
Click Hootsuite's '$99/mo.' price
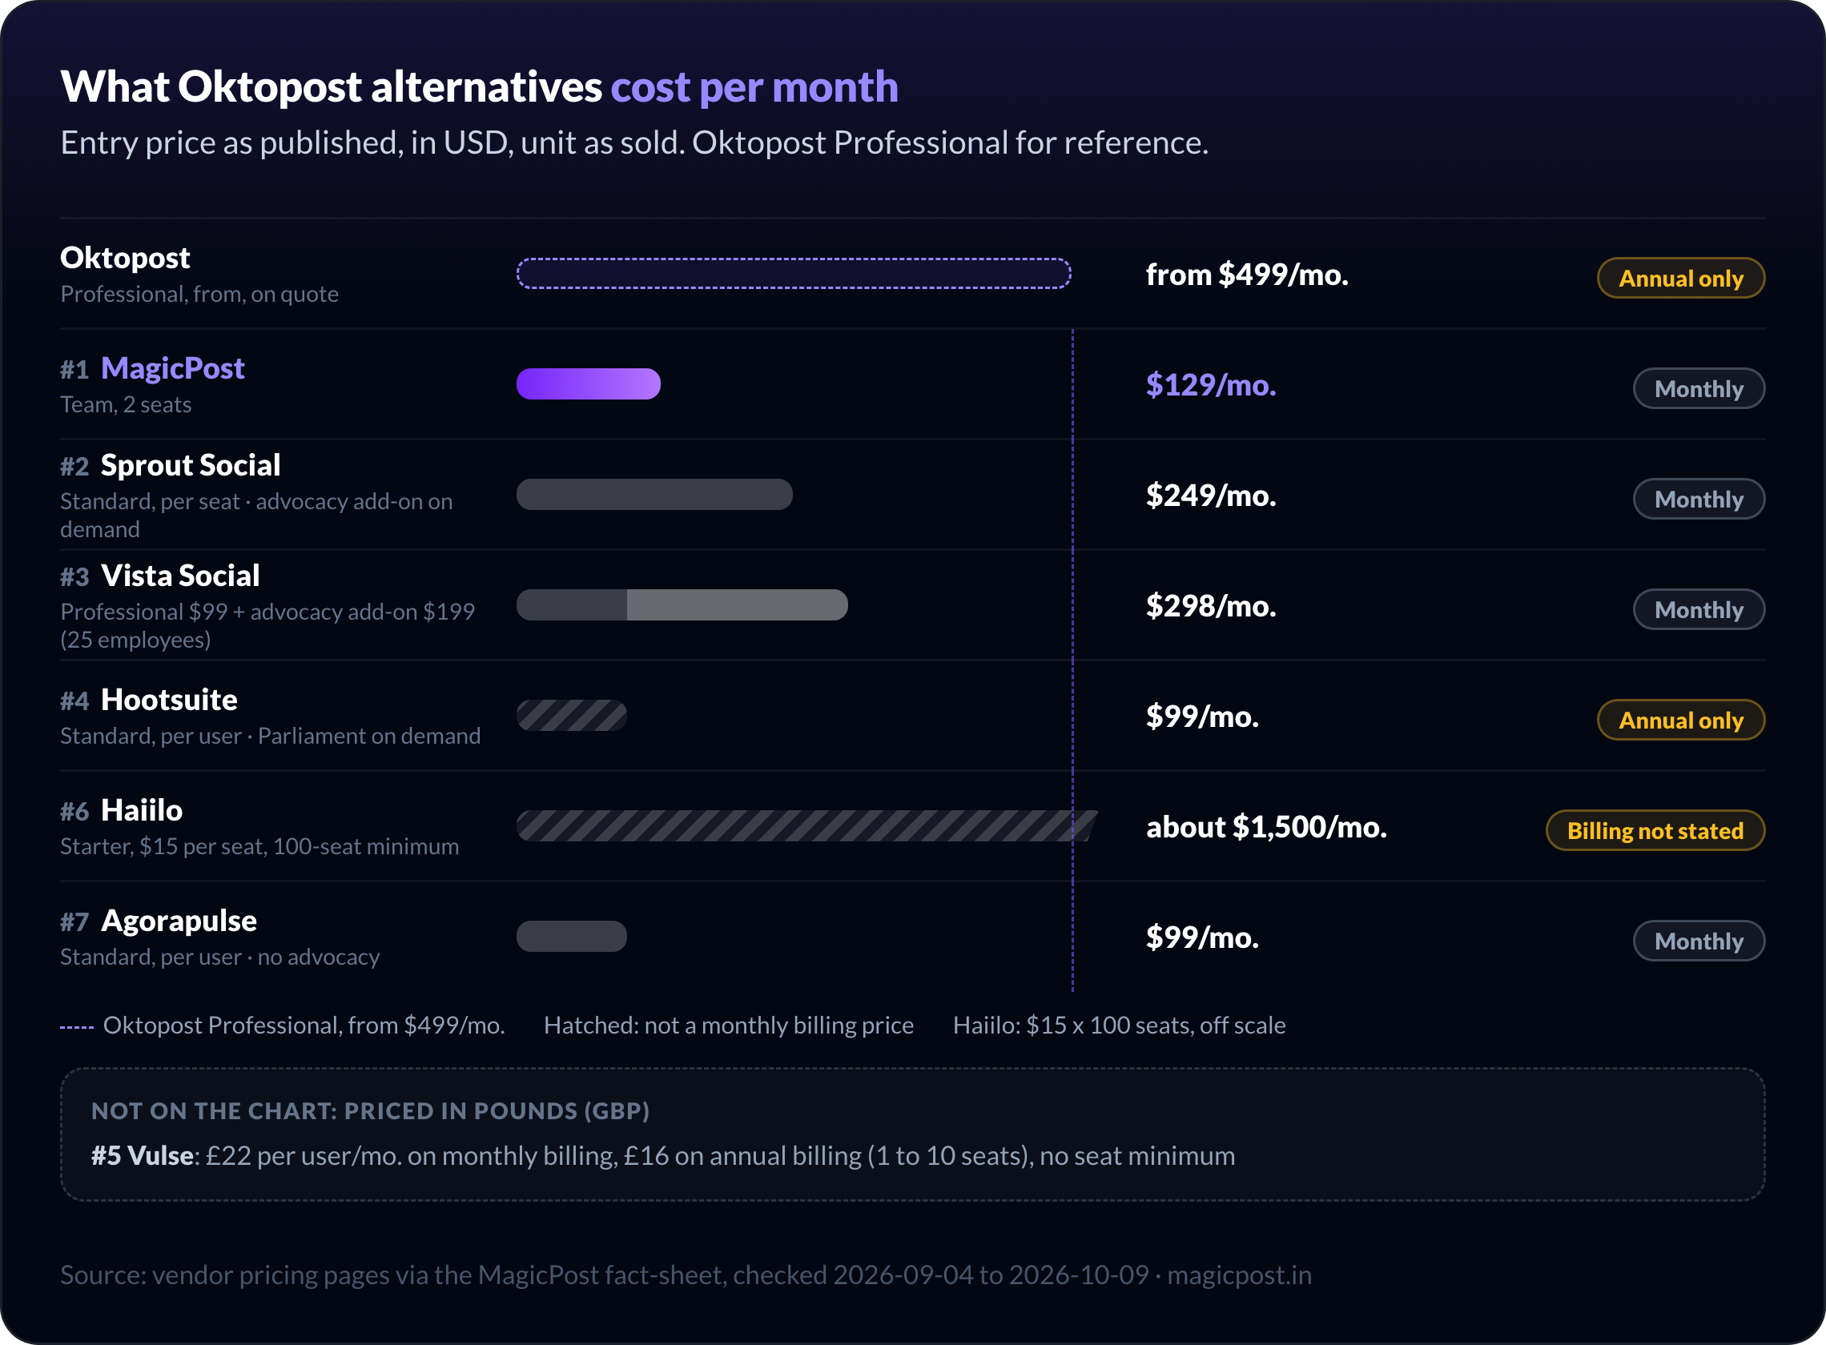(x=1202, y=717)
